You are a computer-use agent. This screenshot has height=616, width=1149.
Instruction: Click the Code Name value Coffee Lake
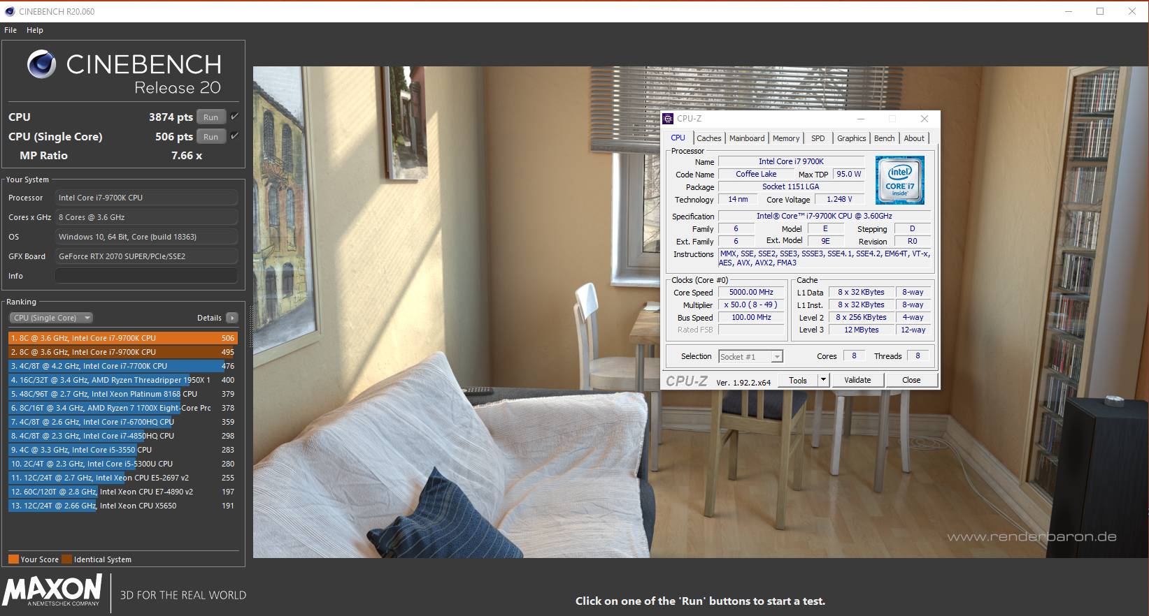(x=756, y=174)
